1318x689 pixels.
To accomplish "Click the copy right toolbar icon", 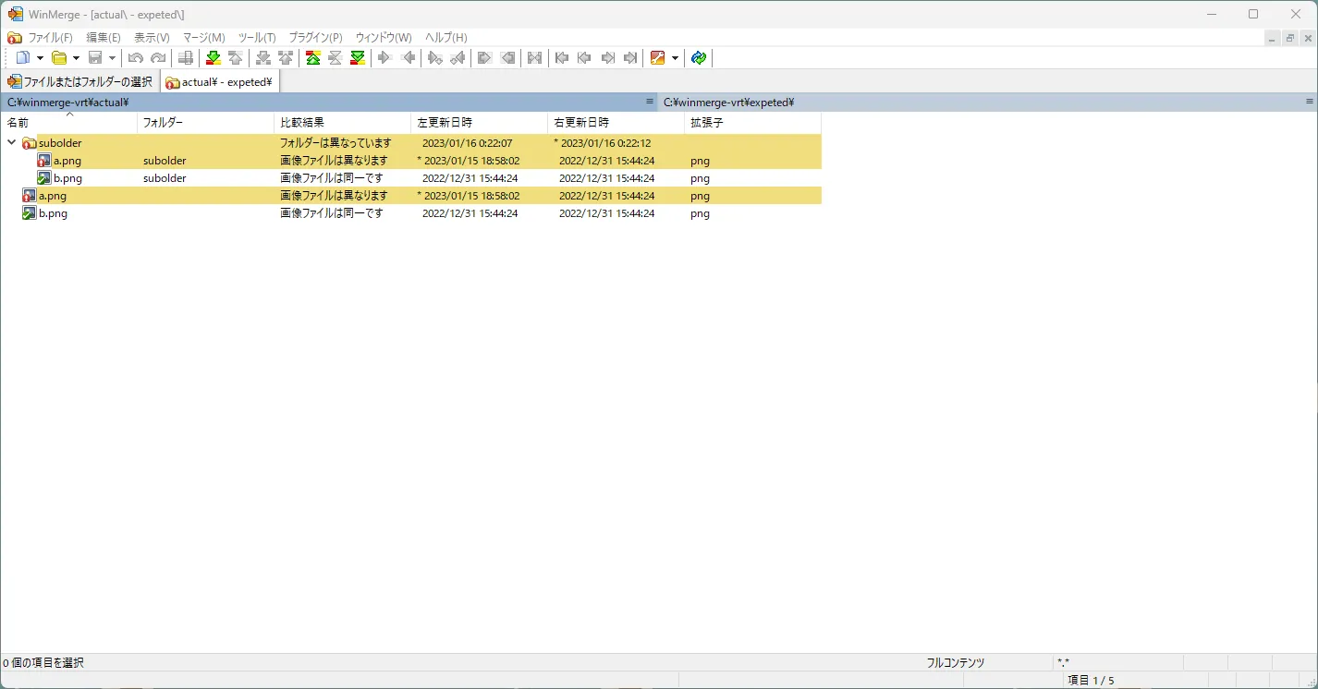I will (384, 57).
